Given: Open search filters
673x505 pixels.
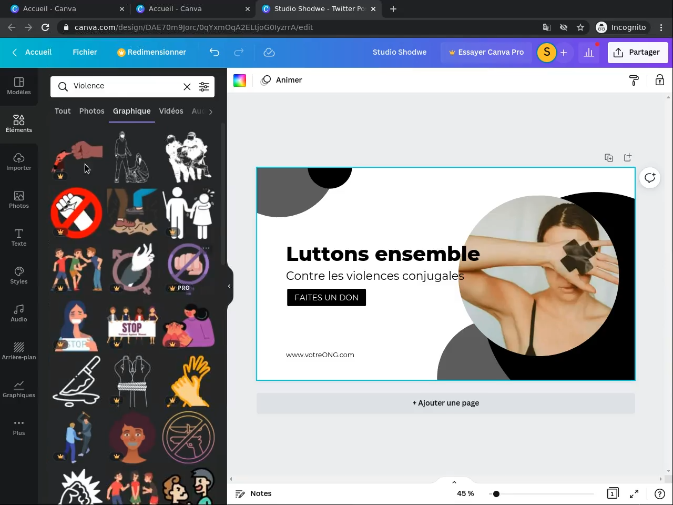Looking at the screenshot, I should point(204,87).
